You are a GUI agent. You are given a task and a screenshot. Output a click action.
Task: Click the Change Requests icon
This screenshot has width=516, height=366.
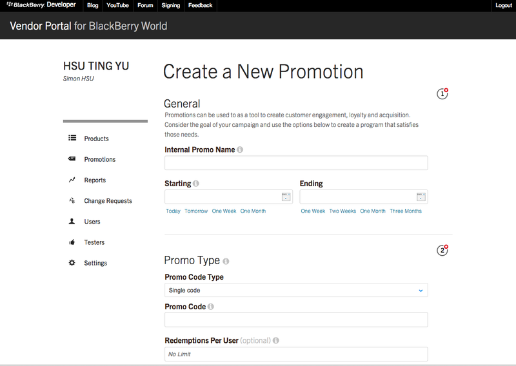(x=72, y=200)
